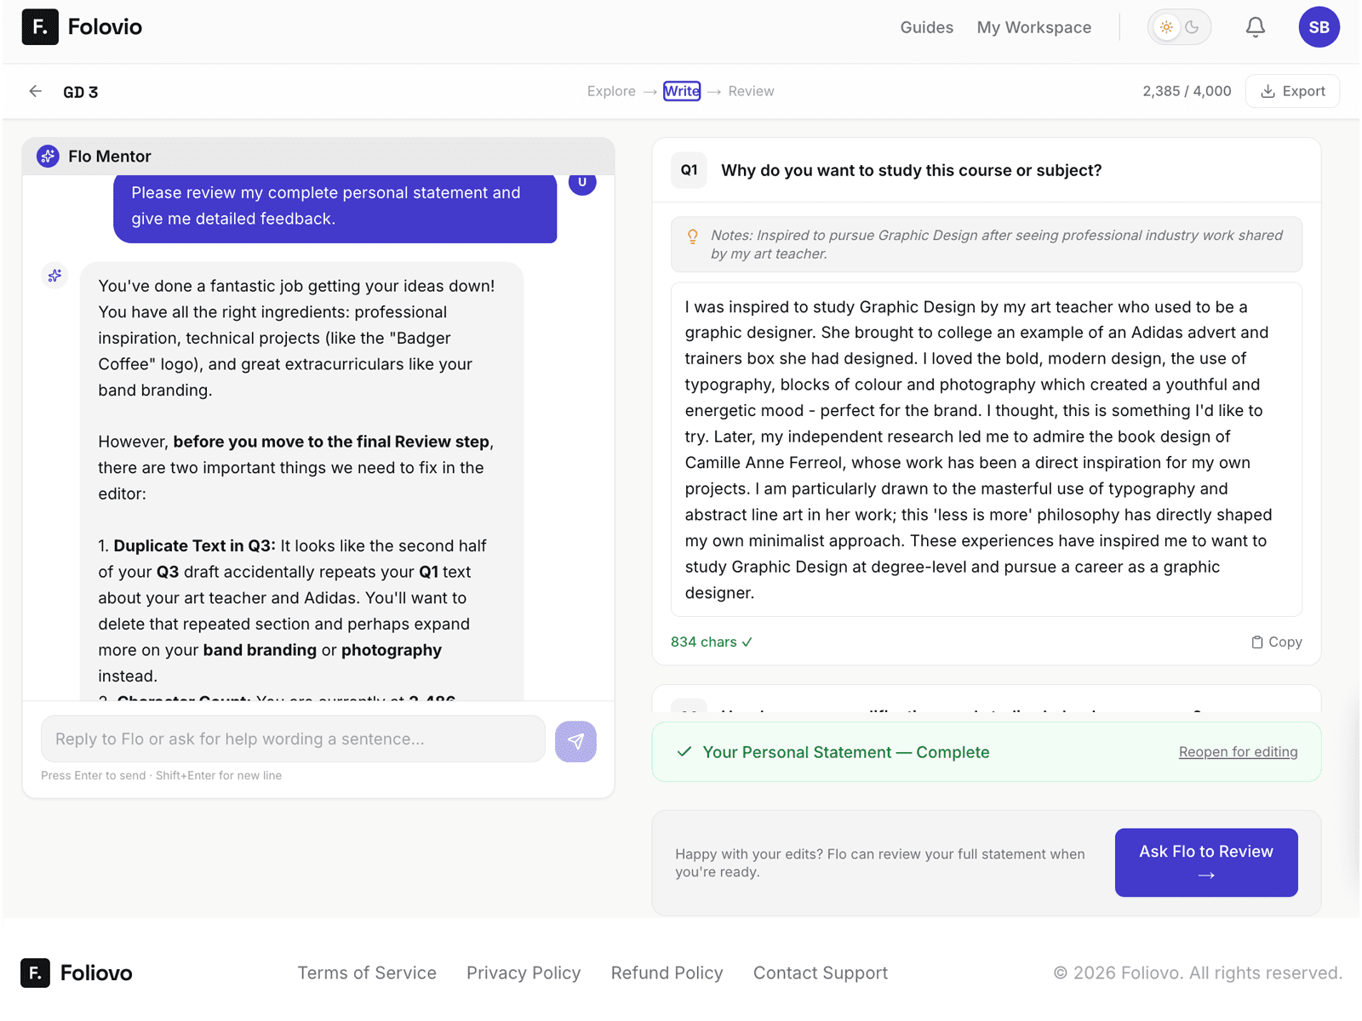Export the personal statement
Image resolution: width=1362 pixels, height=1021 pixels.
click(x=1292, y=91)
